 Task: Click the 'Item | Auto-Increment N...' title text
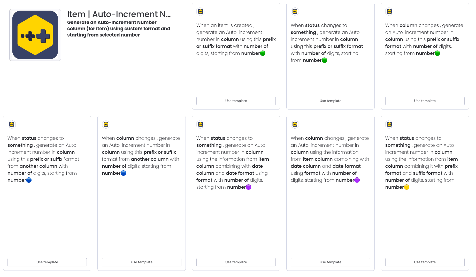click(119, 14)
